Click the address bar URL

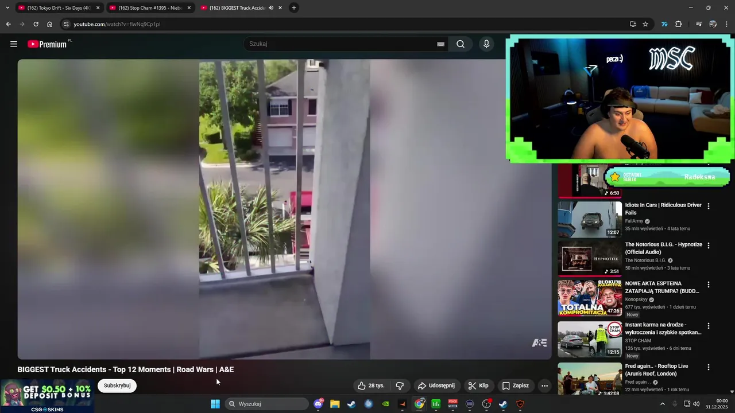point(117,24)
